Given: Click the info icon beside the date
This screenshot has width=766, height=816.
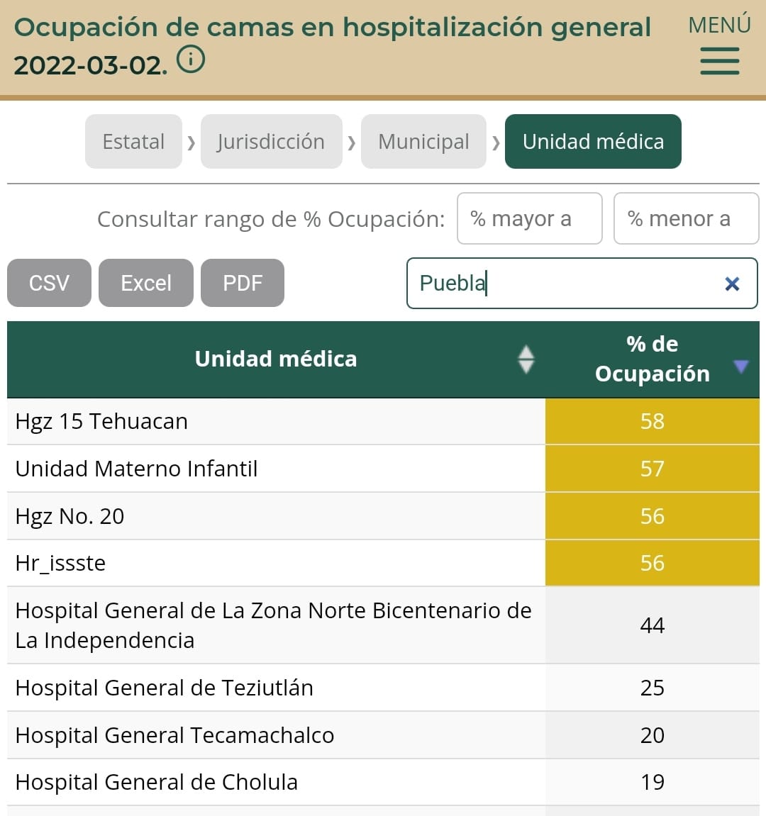Looking at the screenshot, I should coord(191,60).
